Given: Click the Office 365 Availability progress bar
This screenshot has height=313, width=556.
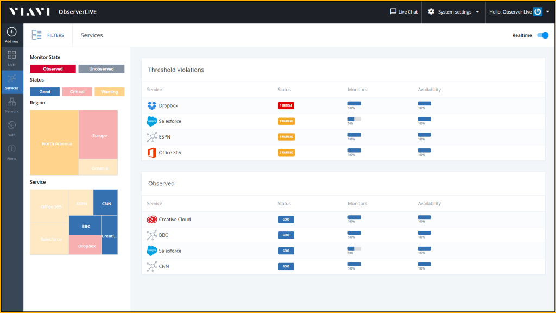Looking at the screenshot, I should click(425, 151).
